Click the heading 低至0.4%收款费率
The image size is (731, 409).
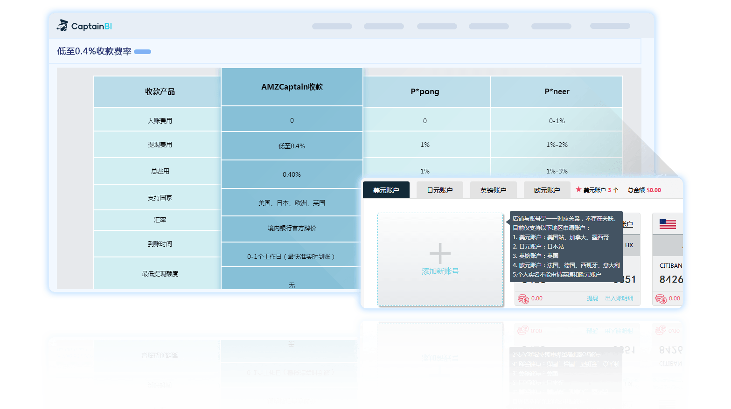tap(94, 51)
